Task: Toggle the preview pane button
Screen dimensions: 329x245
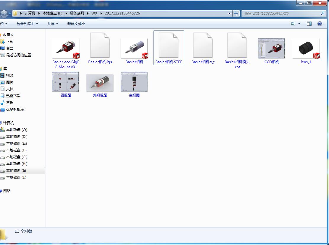Action: click(x=309, y=24)
